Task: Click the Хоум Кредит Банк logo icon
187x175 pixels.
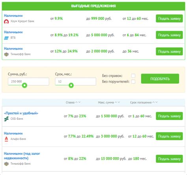Action: 6,21
